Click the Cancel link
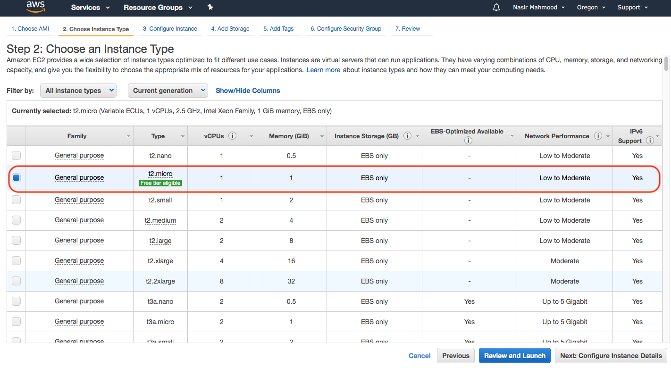Screen dimensions: 671x368 coord(419,356)
